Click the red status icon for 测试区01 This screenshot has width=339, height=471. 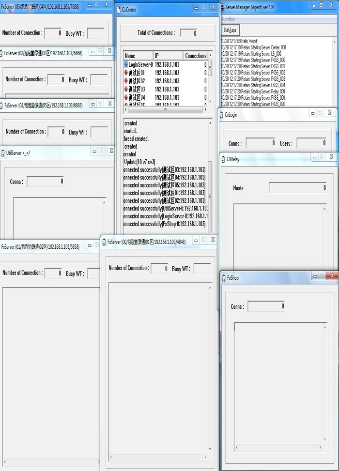[126, 73]
